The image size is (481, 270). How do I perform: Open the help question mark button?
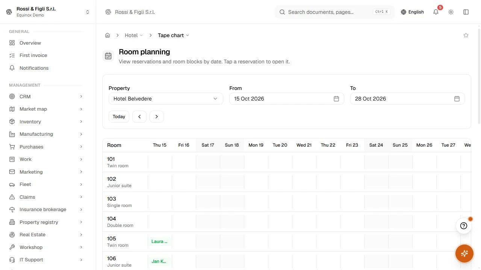pos(464,226)
